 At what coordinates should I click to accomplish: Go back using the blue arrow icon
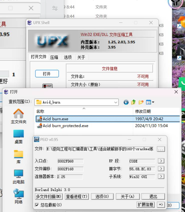tap(126, 102)
